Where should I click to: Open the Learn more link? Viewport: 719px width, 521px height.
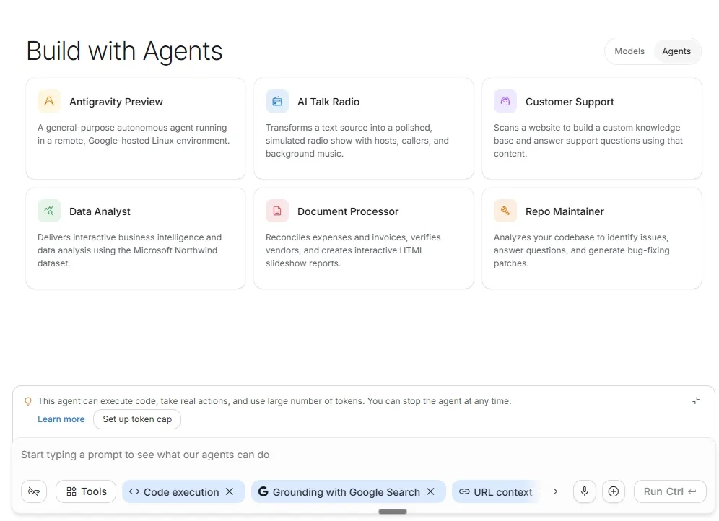[61, 419]
